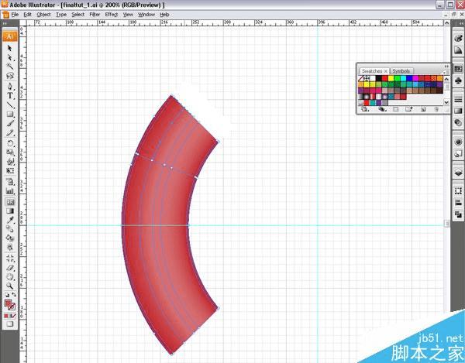
Task: Pick the yellow swatch in top row
Action: pos(391,78)
